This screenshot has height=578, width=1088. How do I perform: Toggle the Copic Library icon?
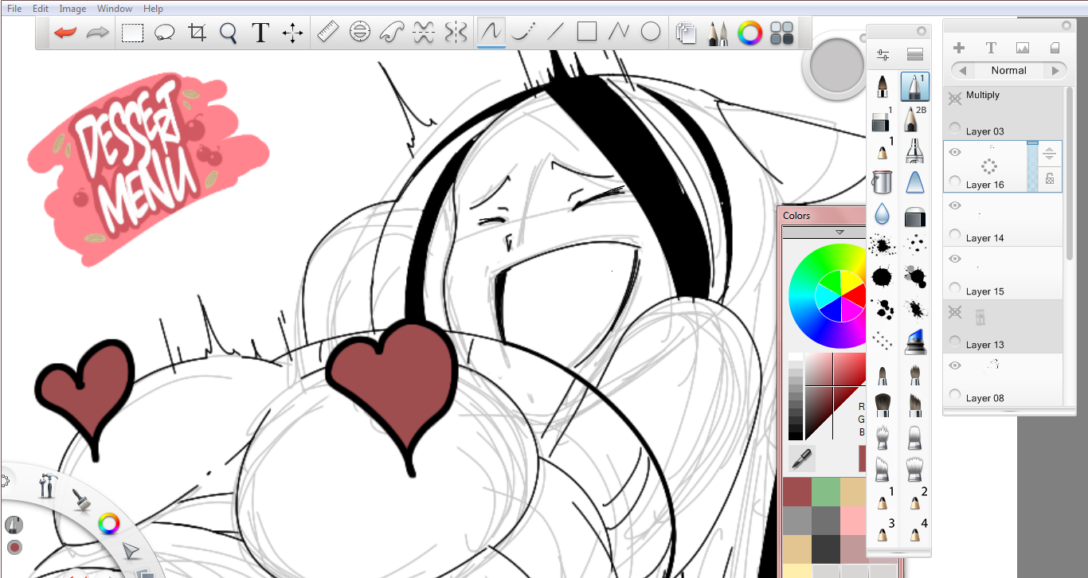click(x=782, y=33)
